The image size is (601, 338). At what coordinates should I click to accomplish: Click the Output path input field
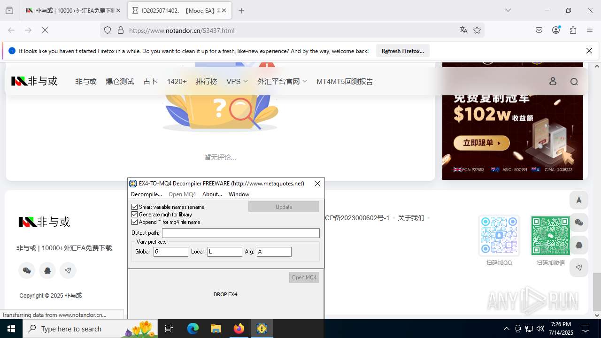click(241, 233)
